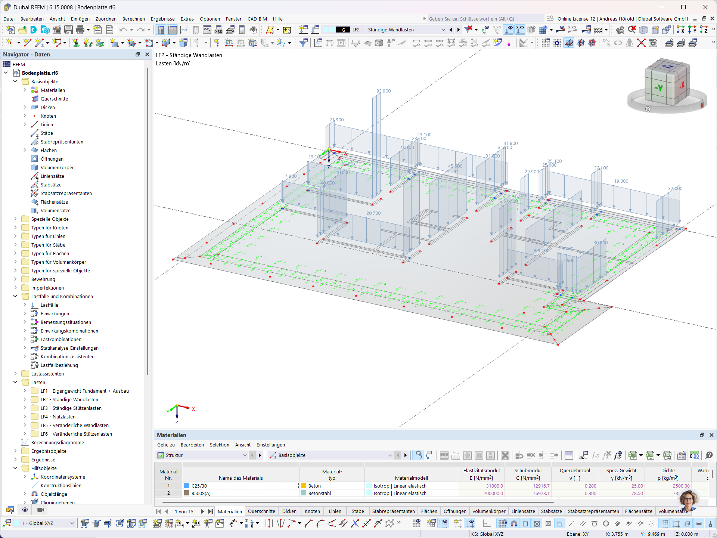Click the Excel export icon in table toolbar
This screenshot has height=538, width=717.
633,455
